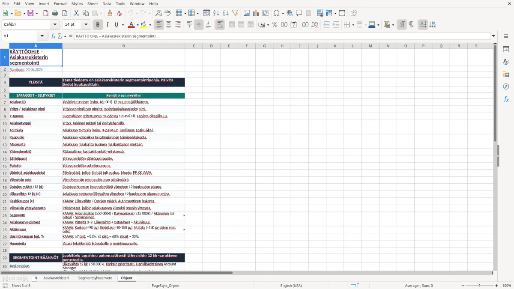Toggle Align Right

178,25
